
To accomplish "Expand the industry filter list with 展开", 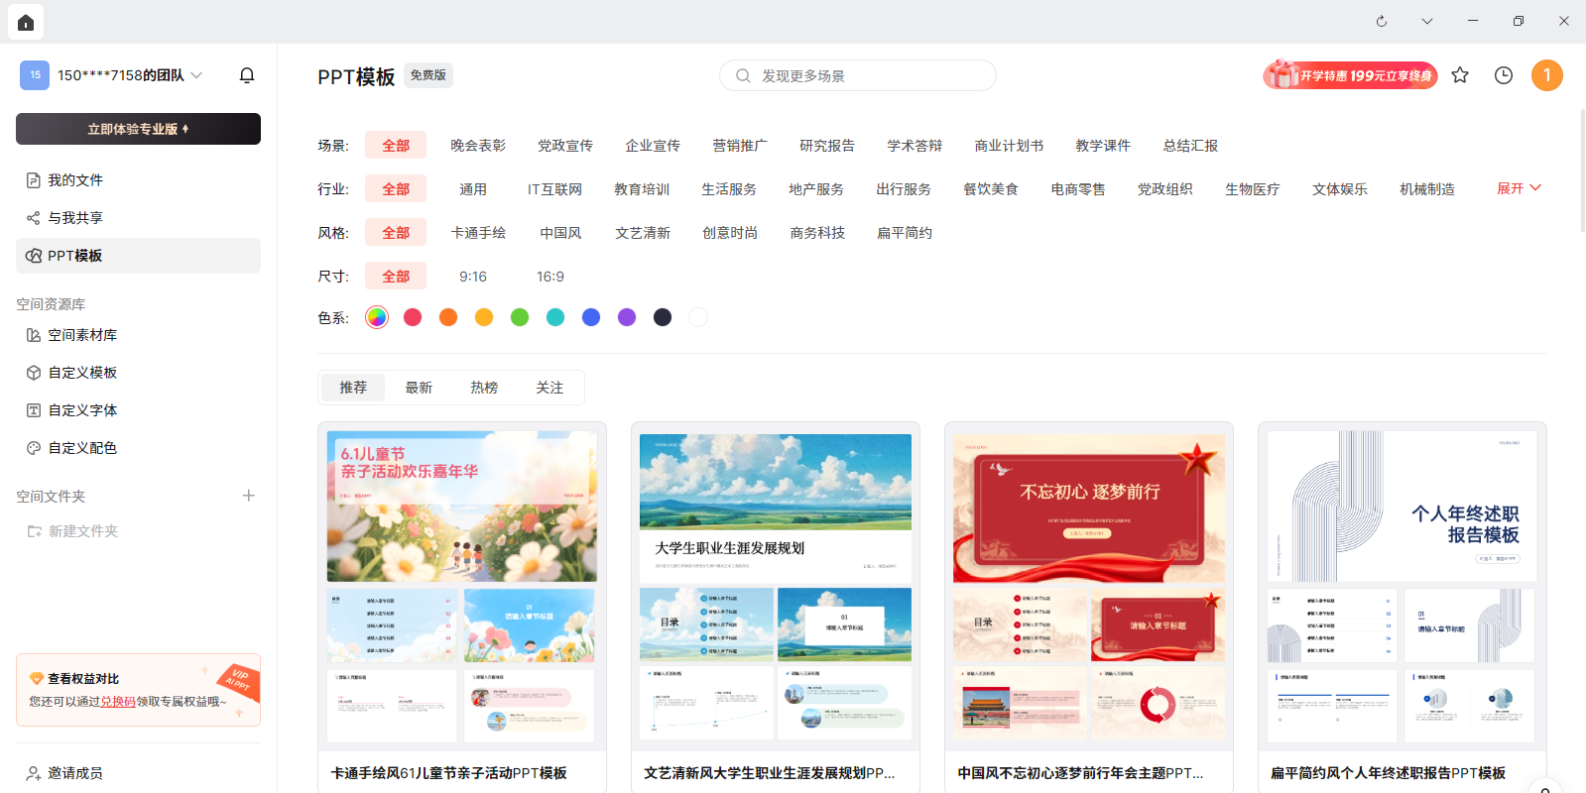I will (1519, 188).
